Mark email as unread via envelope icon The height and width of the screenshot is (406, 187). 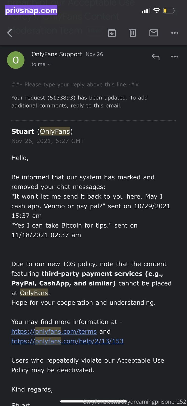[x=154, y=33]
